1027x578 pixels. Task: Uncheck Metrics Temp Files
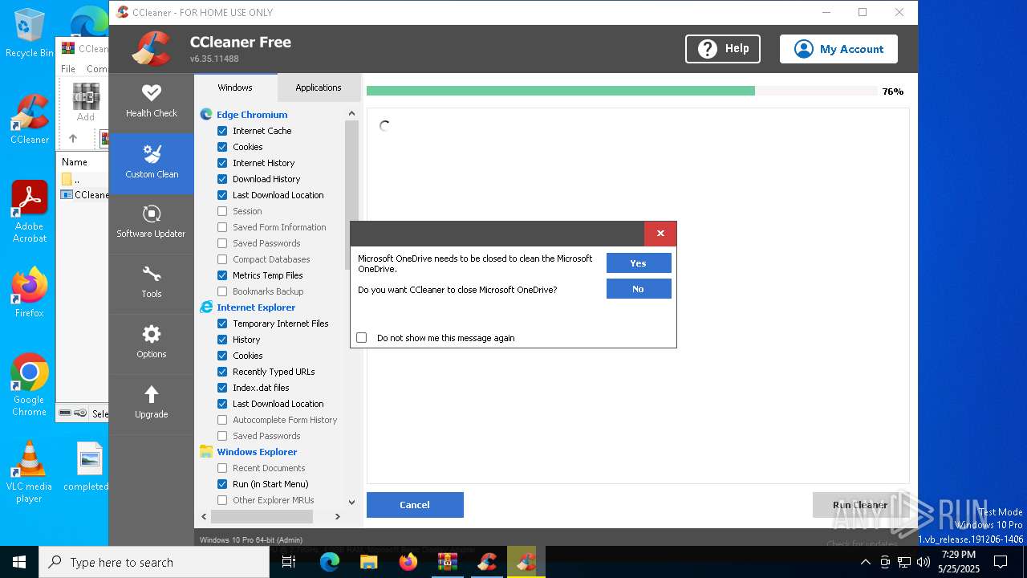pyautogui.click(x=222, y=275)
